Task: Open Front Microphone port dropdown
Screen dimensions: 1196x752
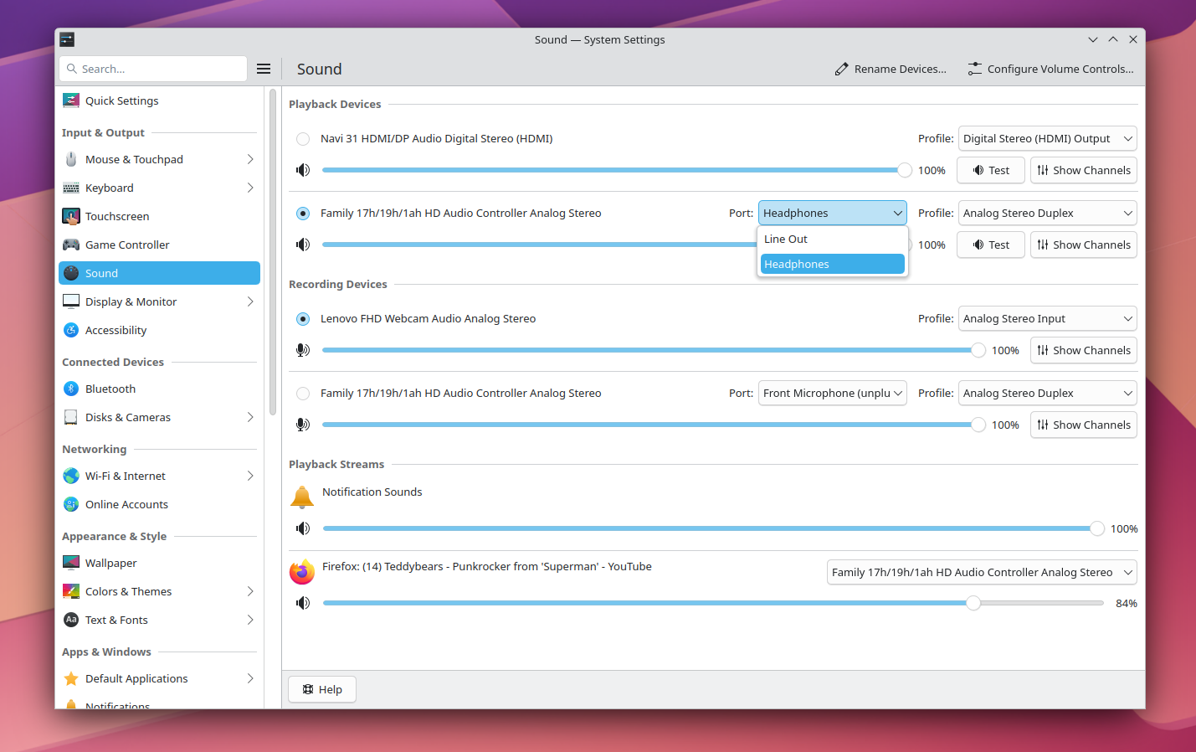Action: tap(833, 394)
